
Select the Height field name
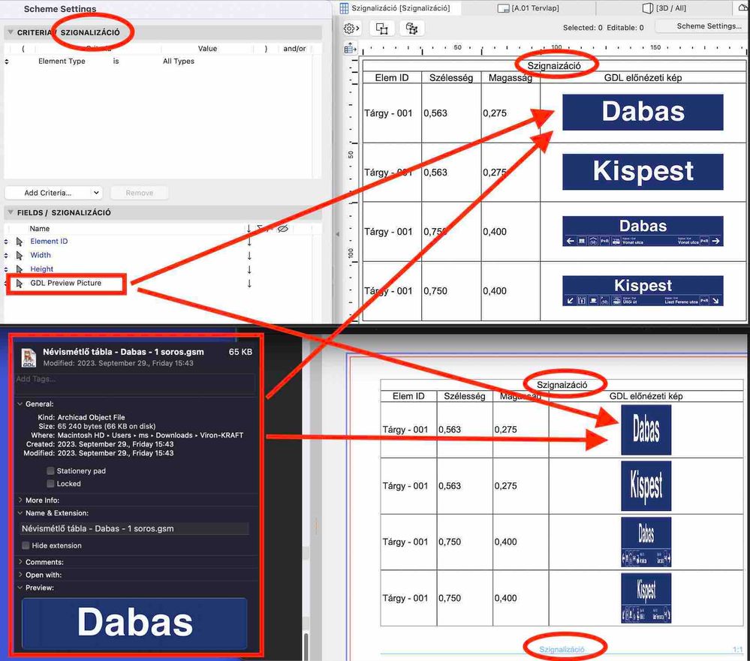[x=41, y=269]
